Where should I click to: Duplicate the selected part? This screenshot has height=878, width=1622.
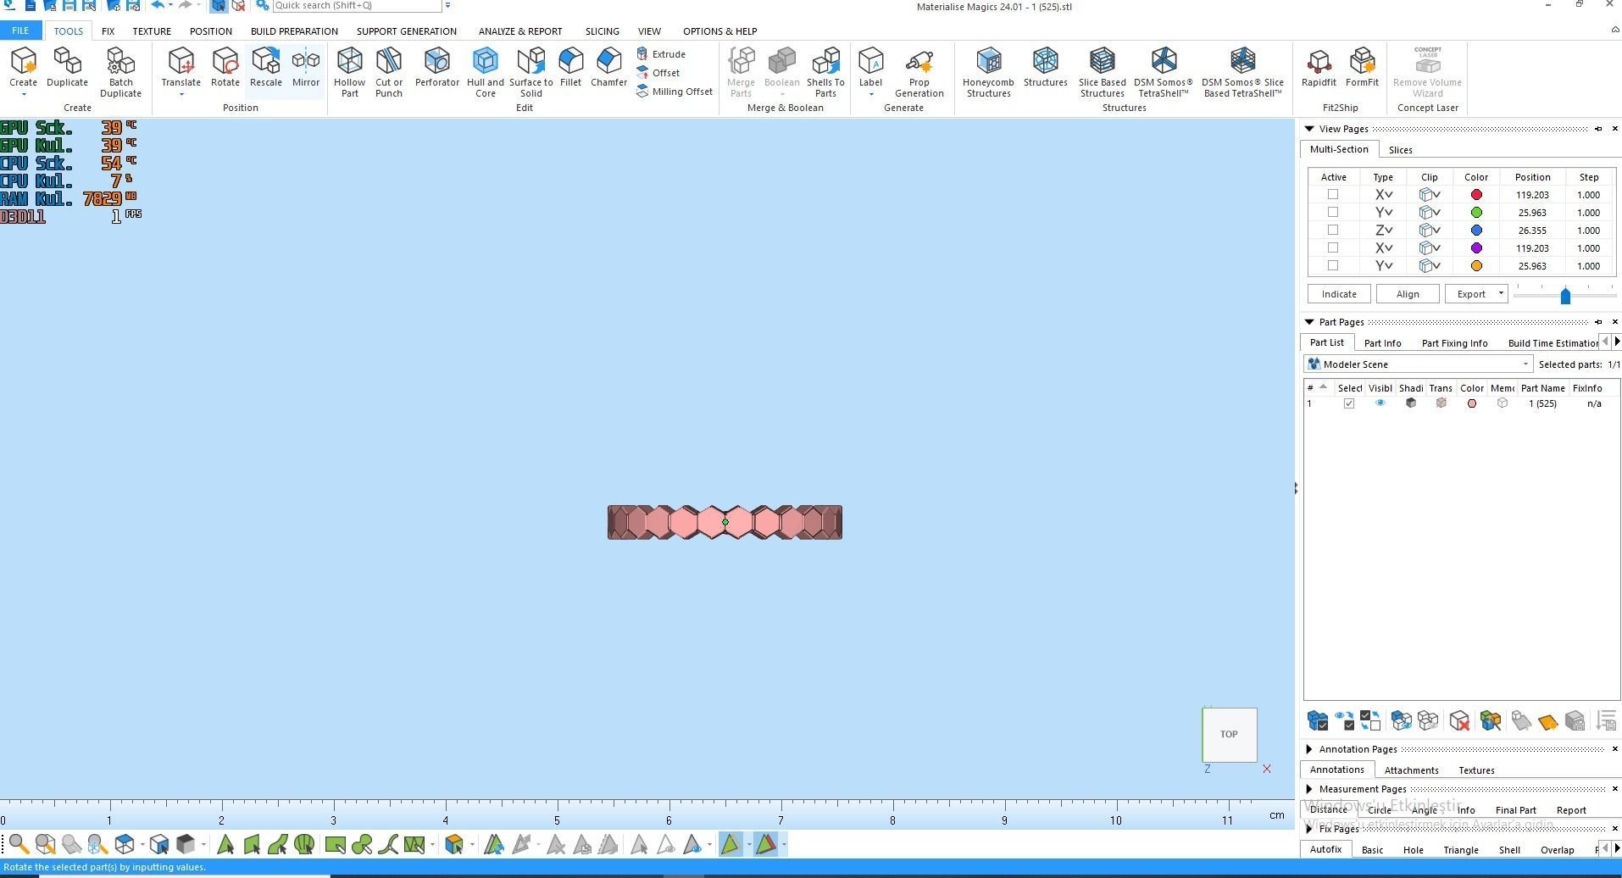click(x=67, y=68)
